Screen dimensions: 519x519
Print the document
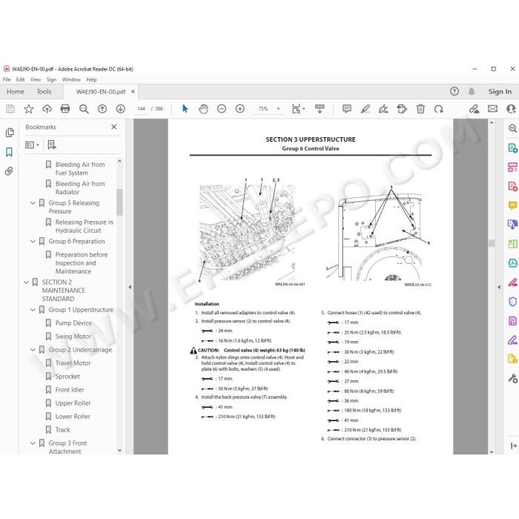[65, 109]
